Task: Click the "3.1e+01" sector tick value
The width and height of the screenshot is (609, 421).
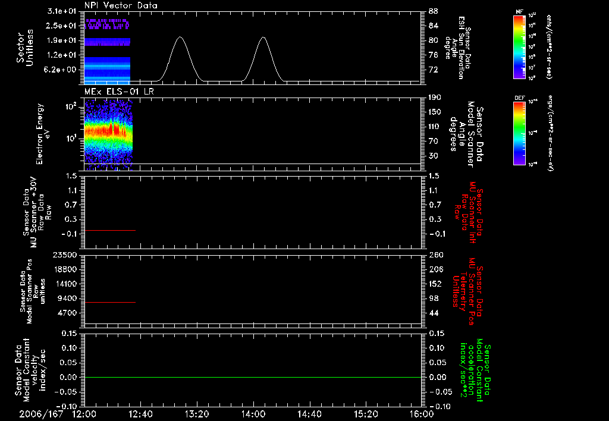Action: (x=61, y=11)
